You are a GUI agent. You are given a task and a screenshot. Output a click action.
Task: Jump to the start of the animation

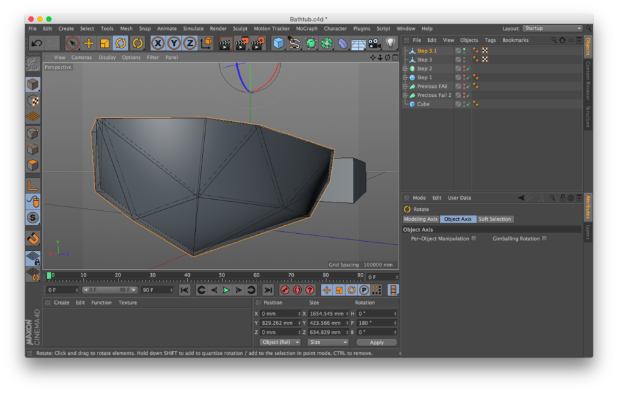click(x=184, y=291)
